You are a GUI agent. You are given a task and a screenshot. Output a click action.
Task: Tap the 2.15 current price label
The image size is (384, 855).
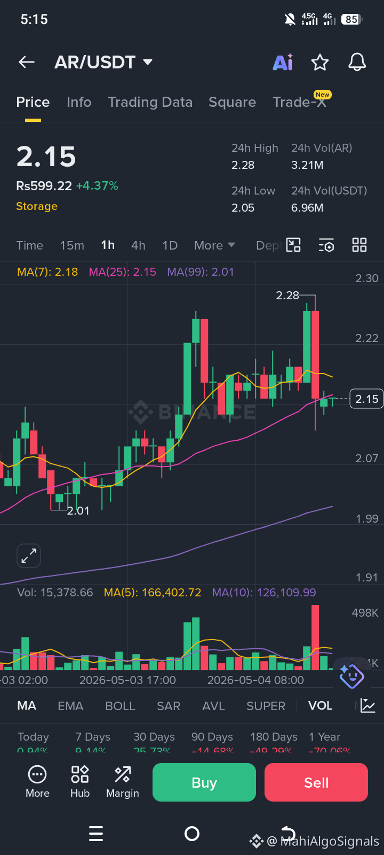(366, 399)
